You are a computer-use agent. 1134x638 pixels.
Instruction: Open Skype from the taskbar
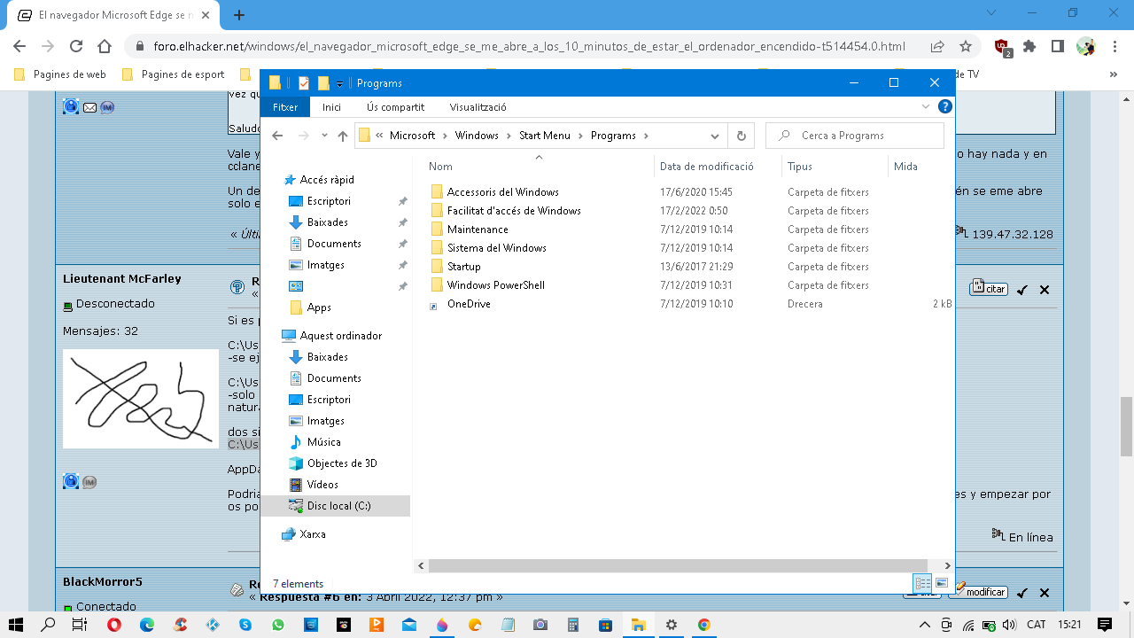pyautogui.click(x=245, y=625)
